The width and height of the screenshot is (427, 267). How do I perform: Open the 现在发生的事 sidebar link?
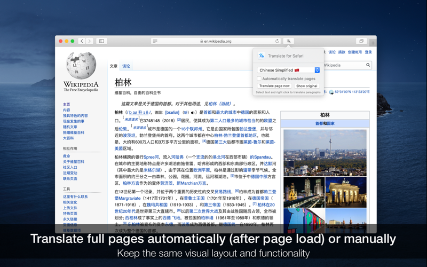[x=74, y=121]
